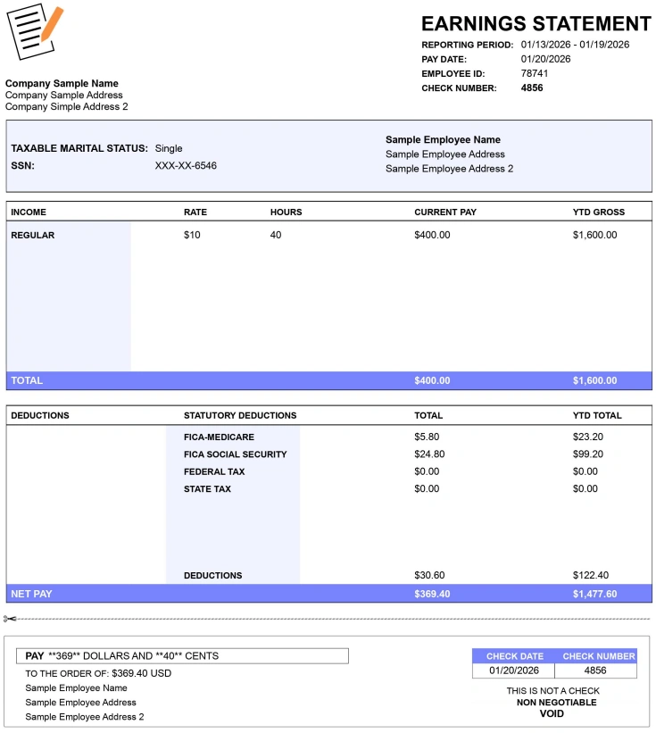Click the document and pencil logo

pyautogui.click(x=35, y=32)
